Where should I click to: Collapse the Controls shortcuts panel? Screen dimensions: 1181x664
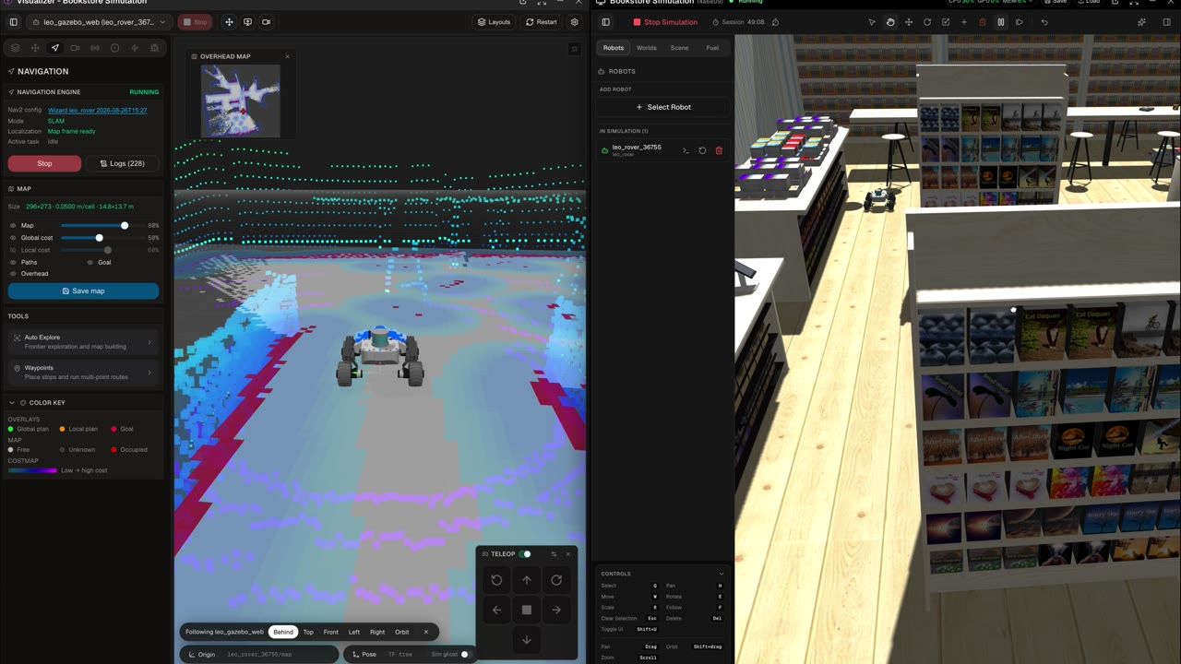(x=722, y=574)
